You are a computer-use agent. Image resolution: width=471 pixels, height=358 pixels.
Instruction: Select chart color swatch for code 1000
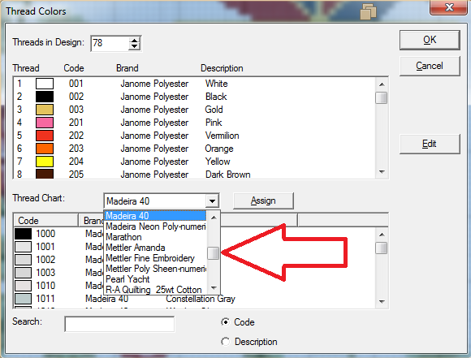[23, 234]
